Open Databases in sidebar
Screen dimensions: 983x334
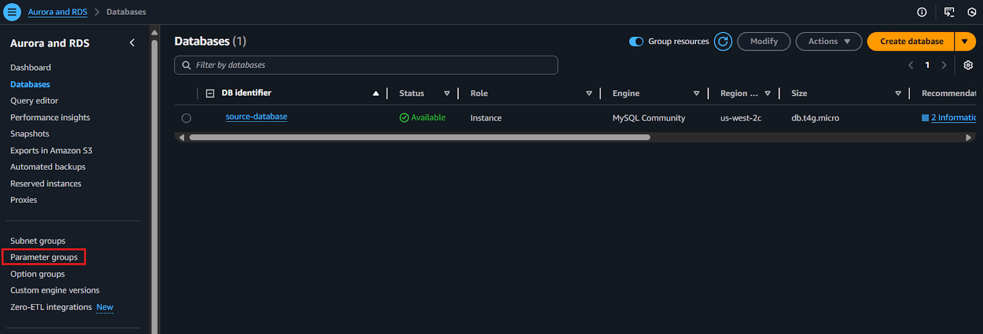pos(30,84)
